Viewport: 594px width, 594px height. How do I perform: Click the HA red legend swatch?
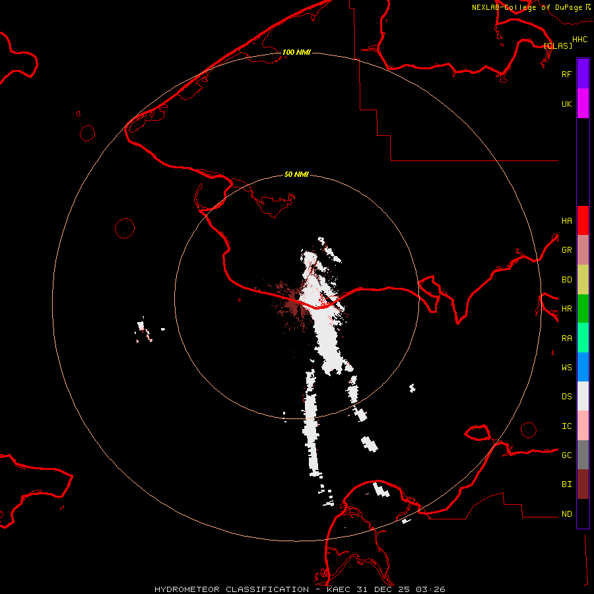click(x=583, y=220)
